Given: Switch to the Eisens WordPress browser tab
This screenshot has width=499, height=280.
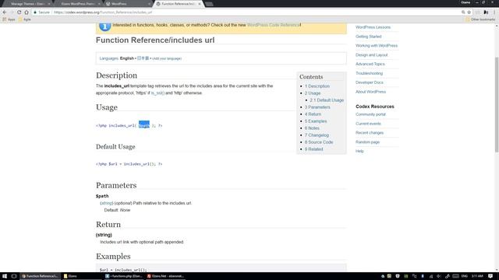Looking at the screenshot, I should pyautogui.click(x=77, y=4).
